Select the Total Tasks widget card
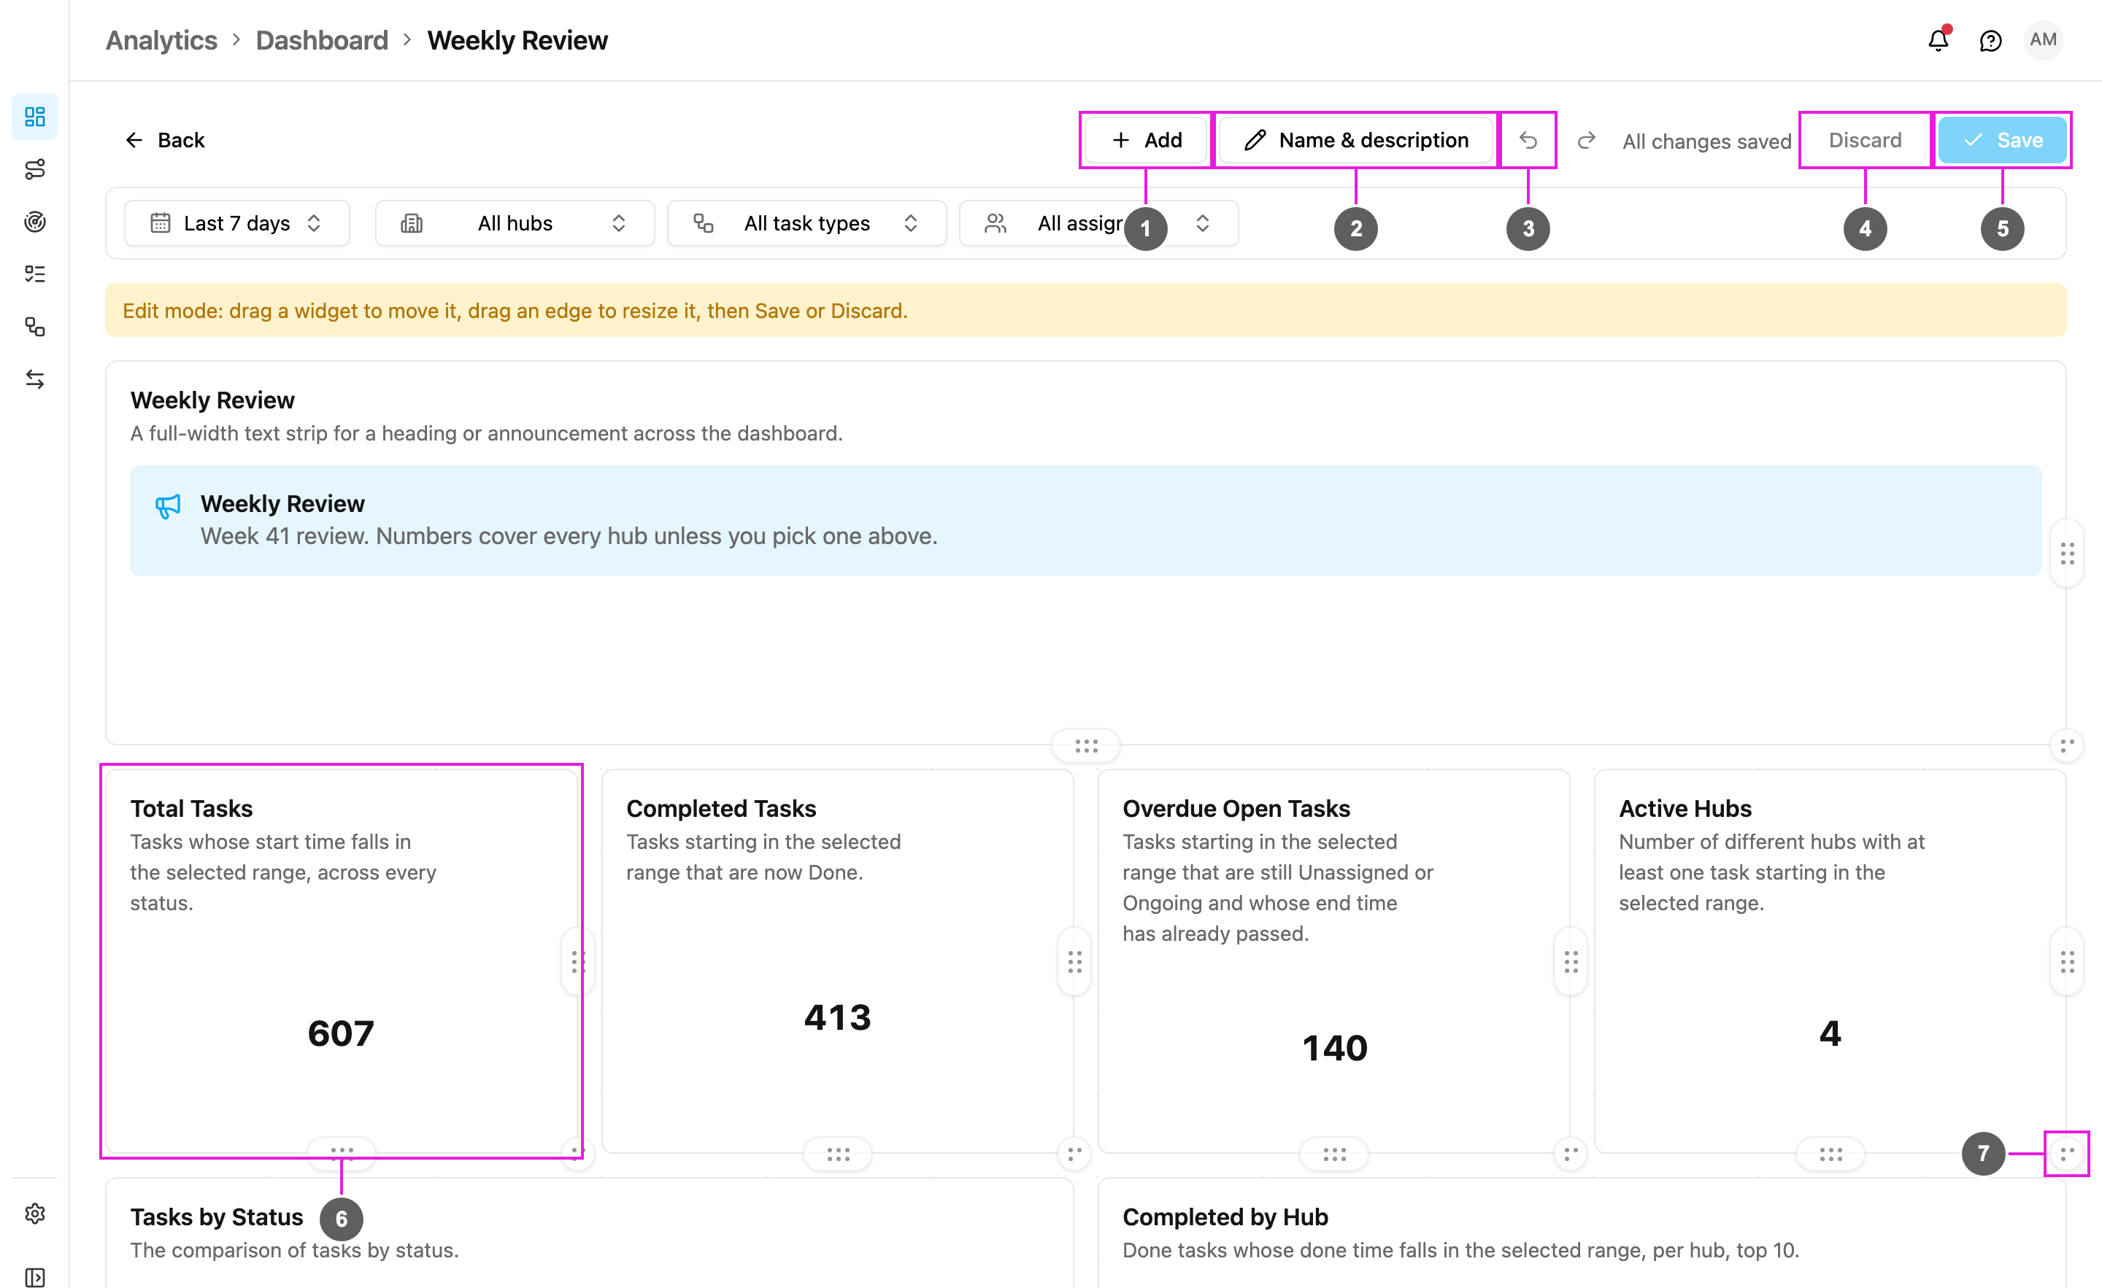Viewport: 2102px width, 1288px height. tap(342, 961)
